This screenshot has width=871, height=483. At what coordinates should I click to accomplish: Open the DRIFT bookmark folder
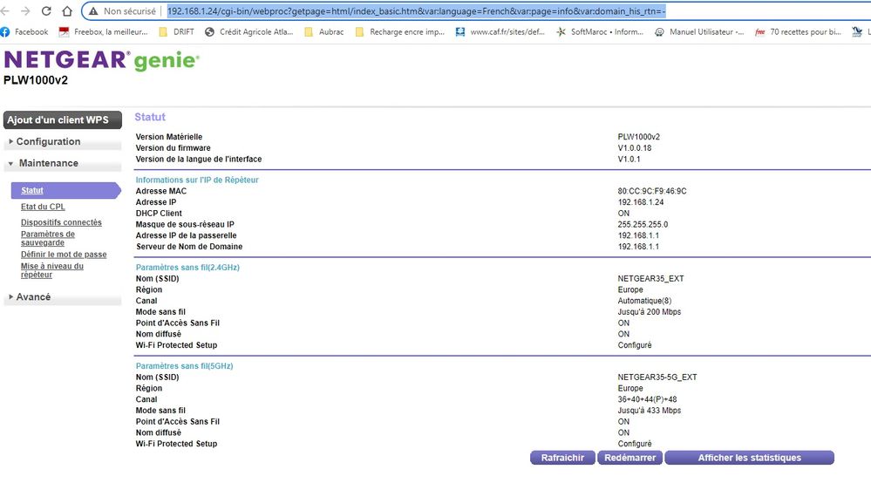177,32
